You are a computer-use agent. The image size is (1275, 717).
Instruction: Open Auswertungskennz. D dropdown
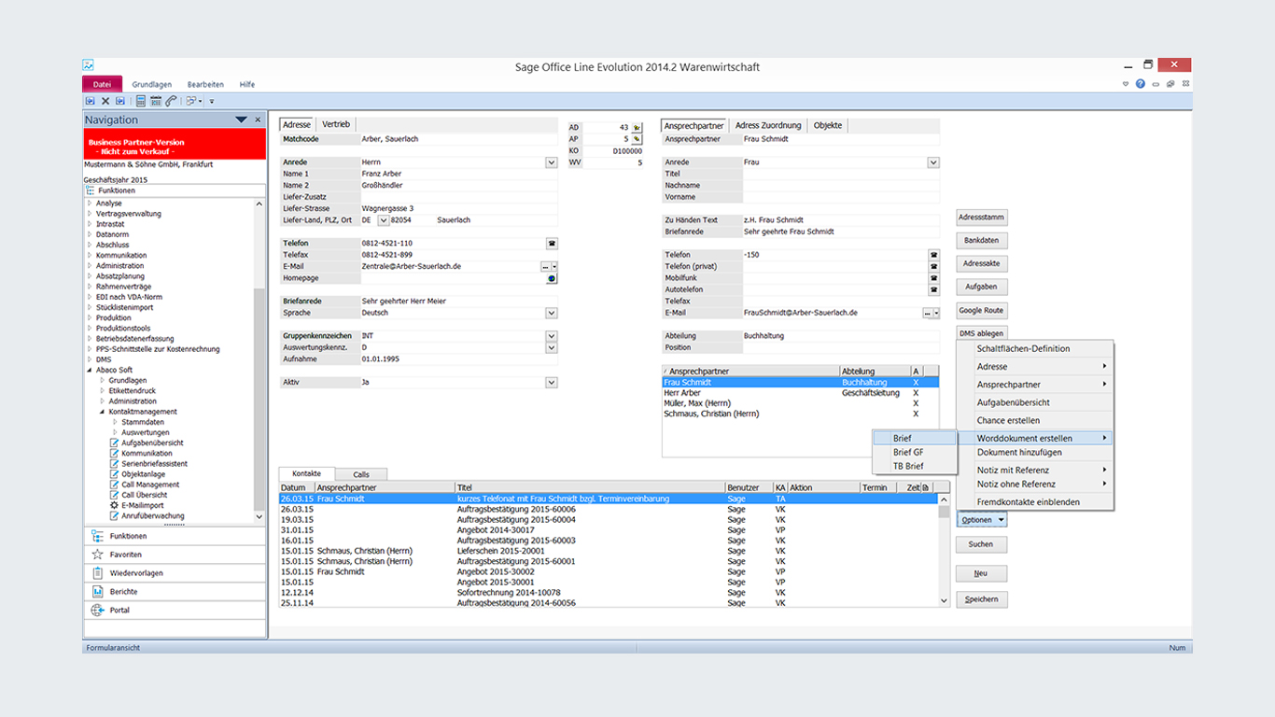pos(552,347)
